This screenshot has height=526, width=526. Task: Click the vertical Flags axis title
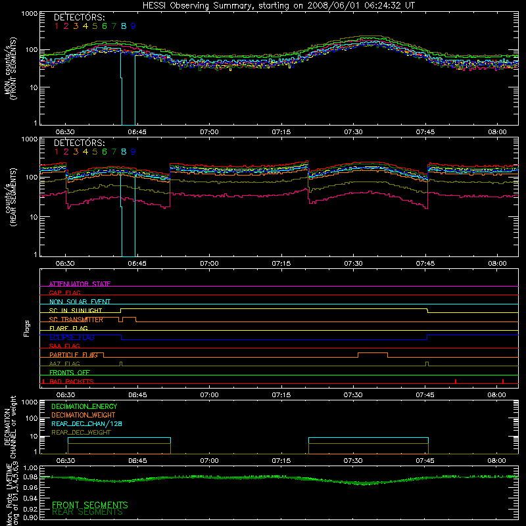(x=26, y=328)
